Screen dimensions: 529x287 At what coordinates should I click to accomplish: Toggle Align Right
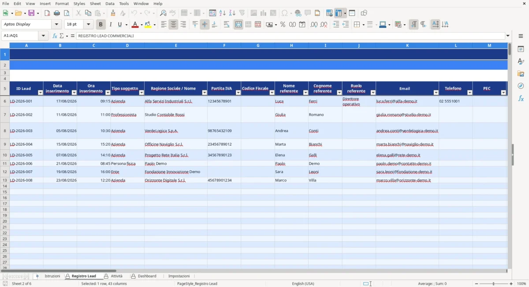pos(183,25)
